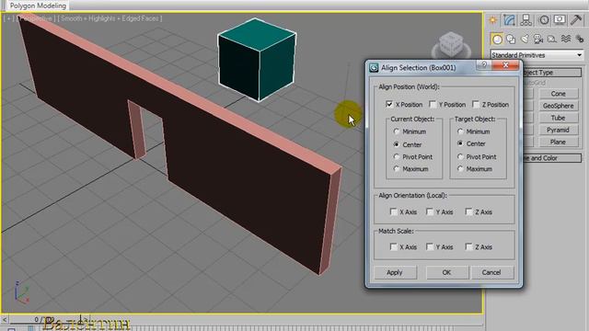Image resolution: width=589 pixels, height=331 pixels.
Task: Select Current Object Minimum radio
Action: point(397,131)
